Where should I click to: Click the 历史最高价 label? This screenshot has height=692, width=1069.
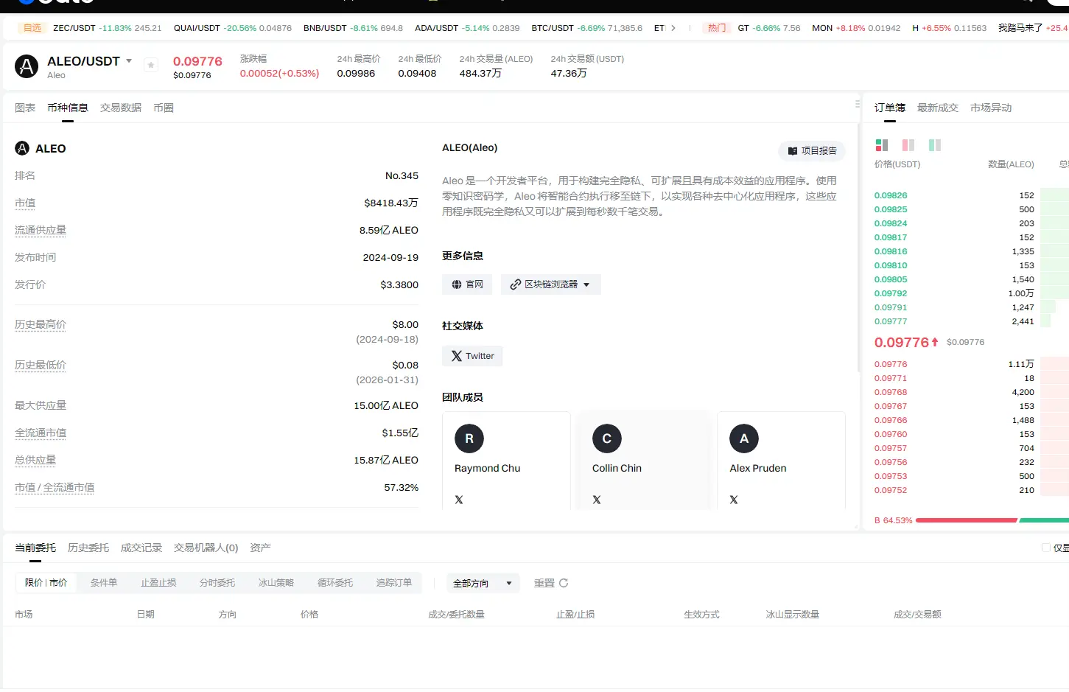(41, 324)
